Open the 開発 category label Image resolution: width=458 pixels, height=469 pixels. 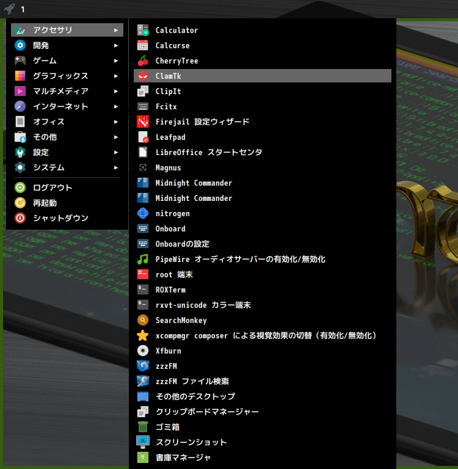(x=41, y=45)
